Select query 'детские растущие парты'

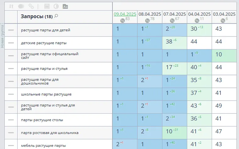pyautogui.click(x=44, y=43)
